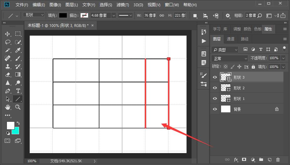Click the line weight input field
The image size is (290, 165).
click(250, 16)
